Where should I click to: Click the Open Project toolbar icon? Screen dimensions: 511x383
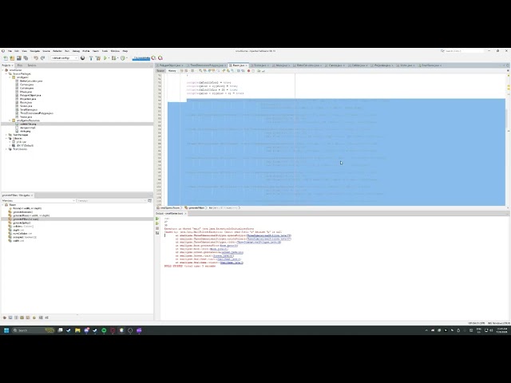tap(19, 58)
